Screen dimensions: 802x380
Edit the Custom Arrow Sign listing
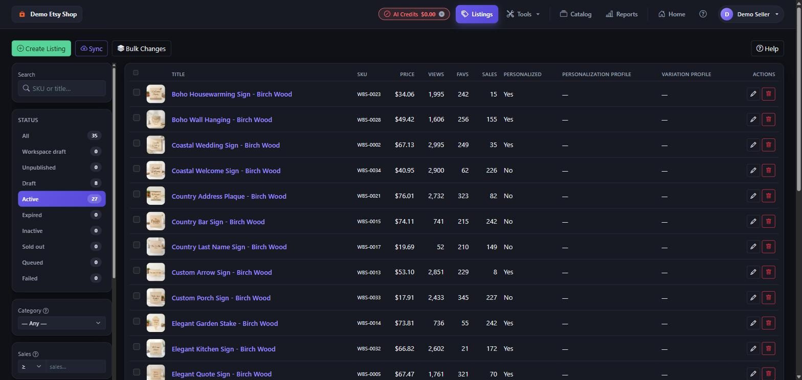[x=753, y=272]
